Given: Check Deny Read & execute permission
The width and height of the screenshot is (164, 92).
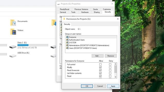Looking at the screenshot, I should [110, 70].
